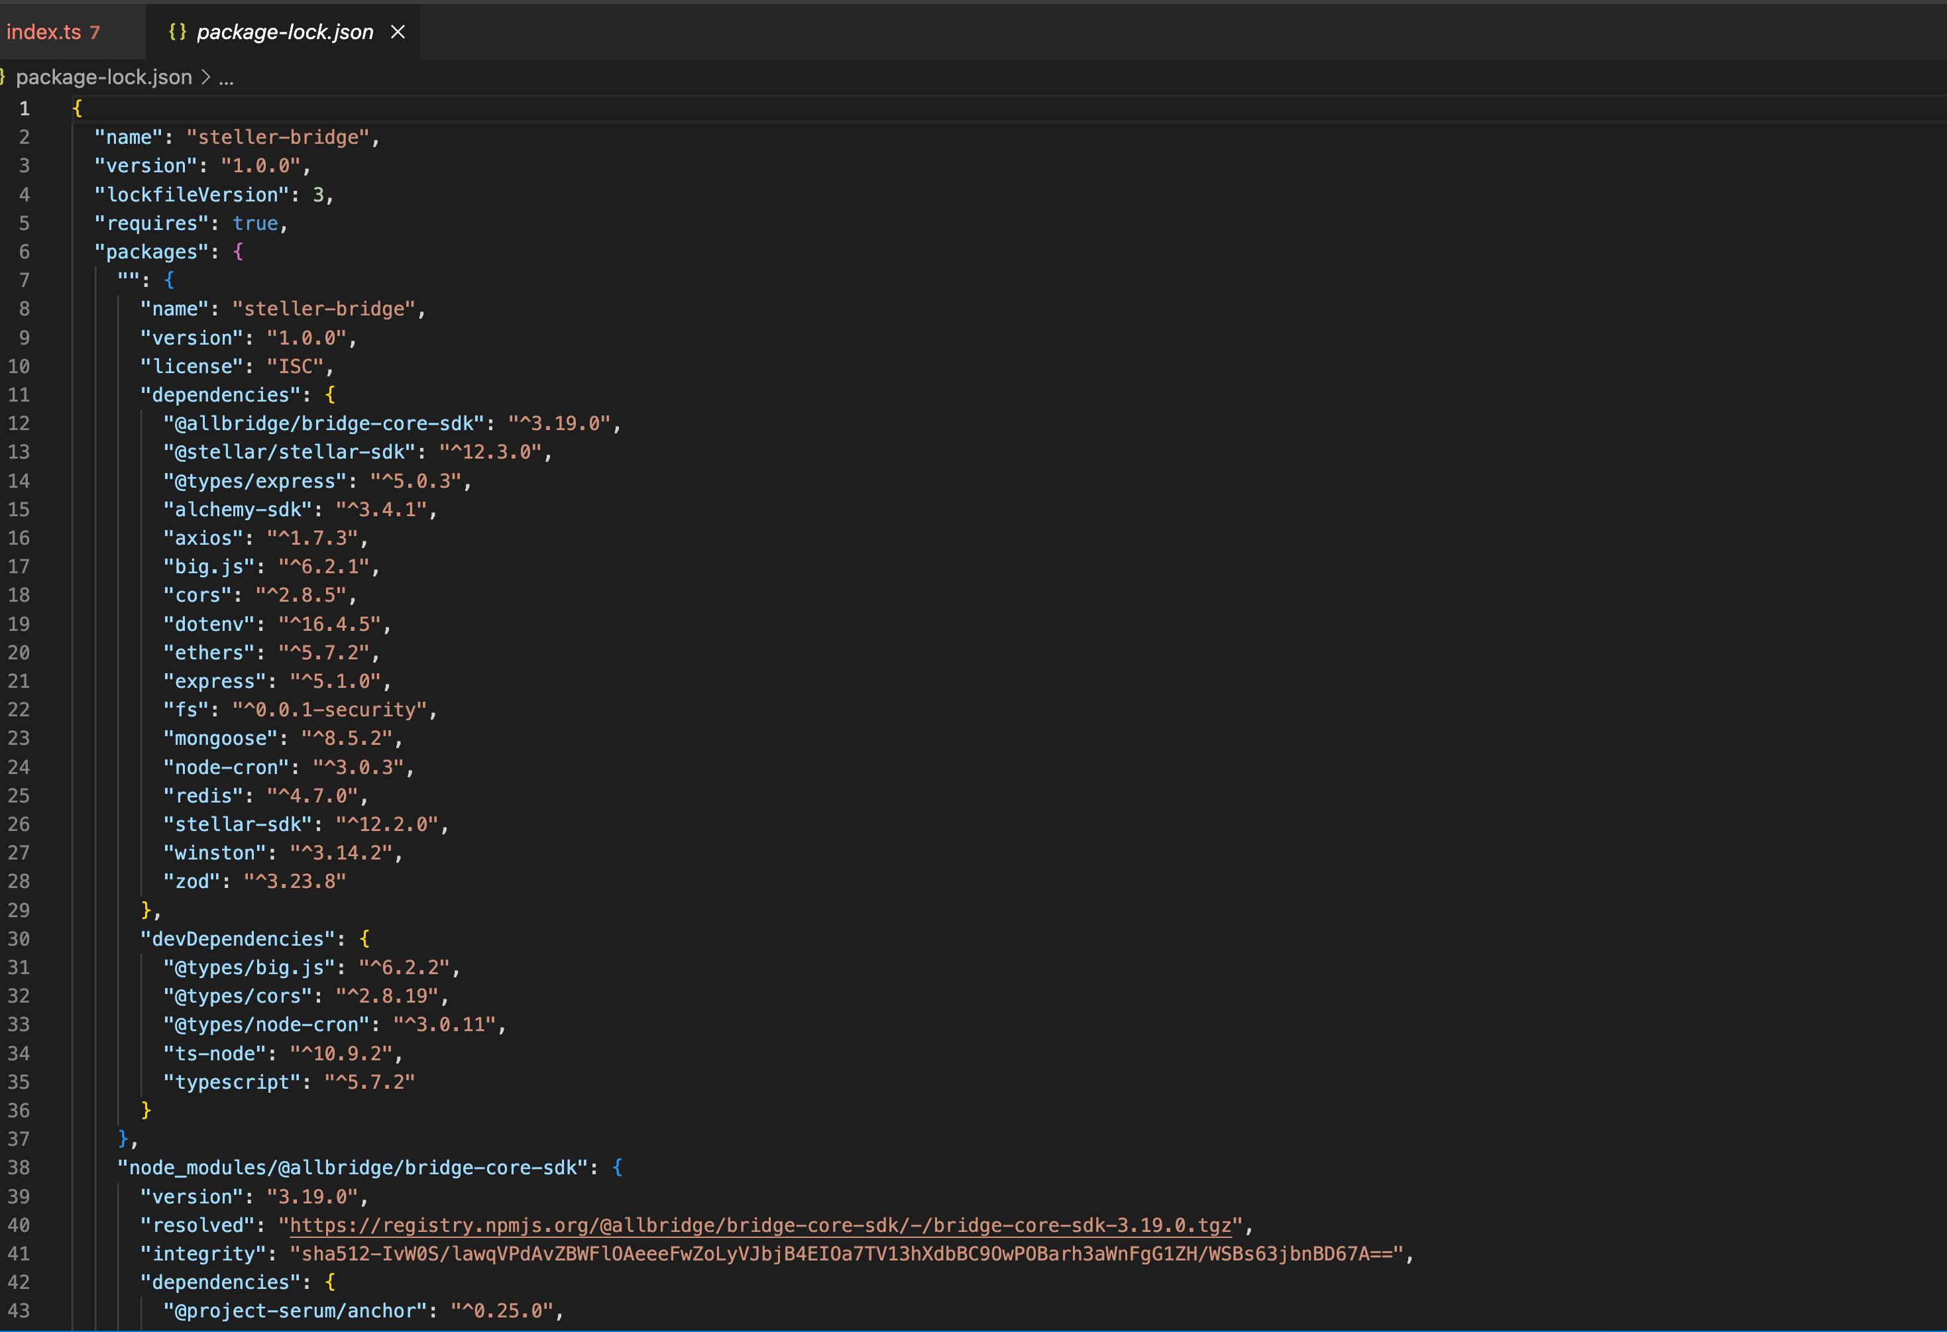Screen dimensions: 1947x1332
Task: Click package-lock.json in the breadcrumb
Action: tap(104, 77)
